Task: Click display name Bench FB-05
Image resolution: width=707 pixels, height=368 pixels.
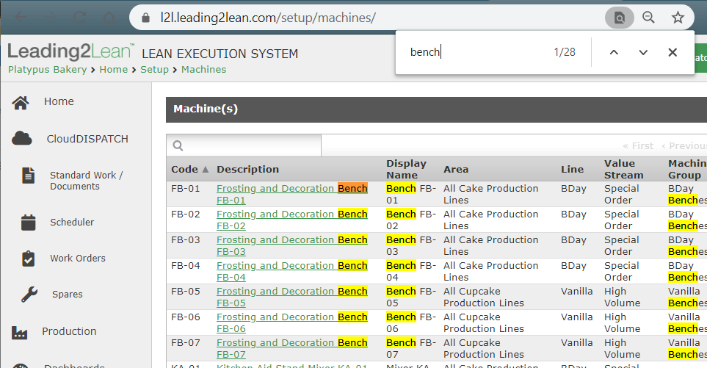Action: coord(410,297)
